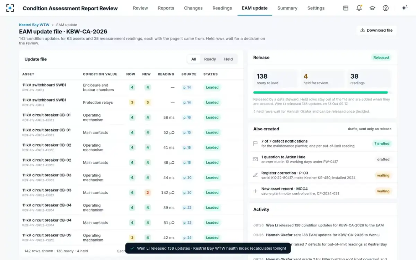
Task: Click the envelope icon beside Arden Hale question
Action: (x=255, y=159)
